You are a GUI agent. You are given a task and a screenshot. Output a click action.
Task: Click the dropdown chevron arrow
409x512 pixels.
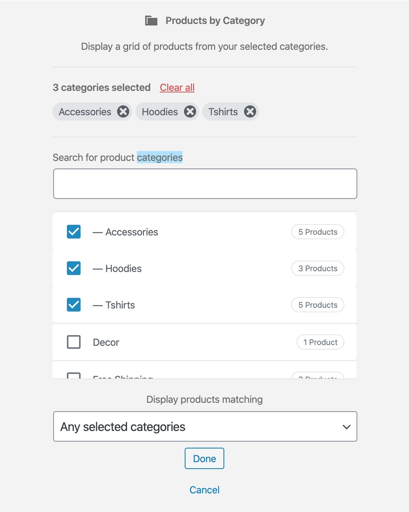point(346,427)
